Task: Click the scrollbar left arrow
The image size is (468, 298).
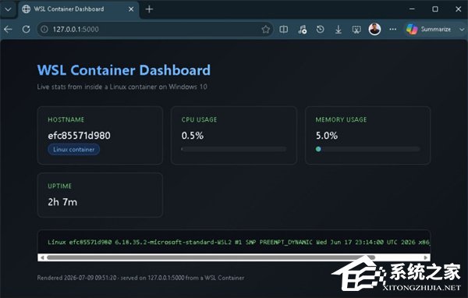Action: point(42,257)
